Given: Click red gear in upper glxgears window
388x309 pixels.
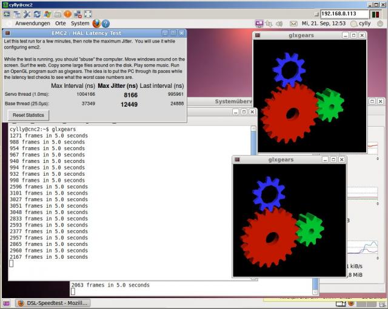Looking at the screenshot, I should tap(289, 114).
